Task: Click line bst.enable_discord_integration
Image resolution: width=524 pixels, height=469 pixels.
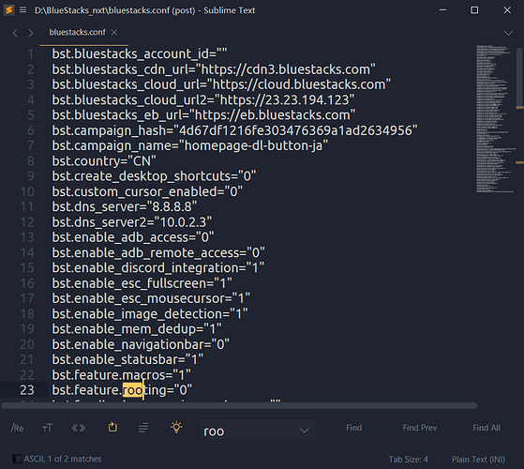Action: click(158, 267)
